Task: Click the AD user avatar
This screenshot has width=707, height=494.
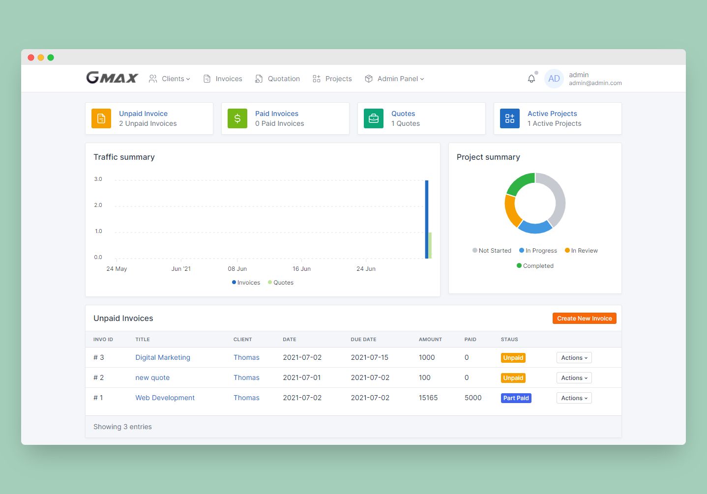Action: pyautogui.click(x=554, y=79)
